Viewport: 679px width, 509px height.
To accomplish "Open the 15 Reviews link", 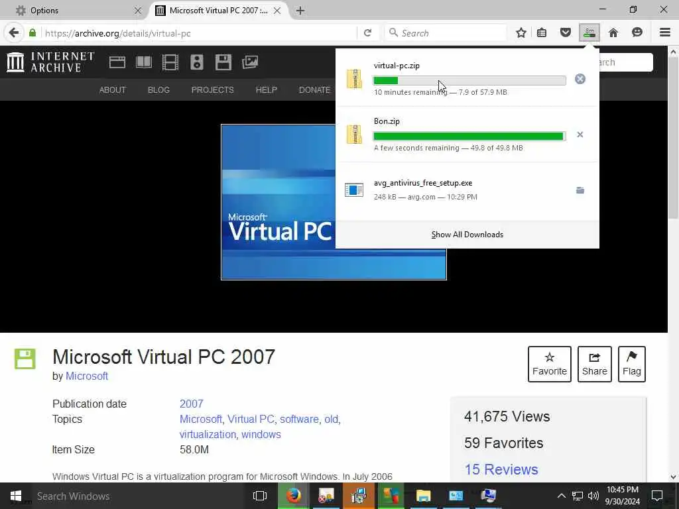I will pyautogui.click(x=501, y=469).
